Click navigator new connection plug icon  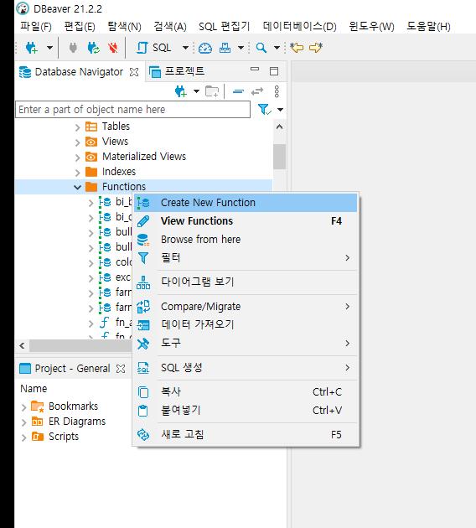point(181,91)
